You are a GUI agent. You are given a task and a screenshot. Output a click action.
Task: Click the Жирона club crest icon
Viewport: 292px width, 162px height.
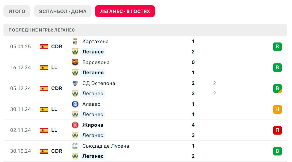coord(75,125)
